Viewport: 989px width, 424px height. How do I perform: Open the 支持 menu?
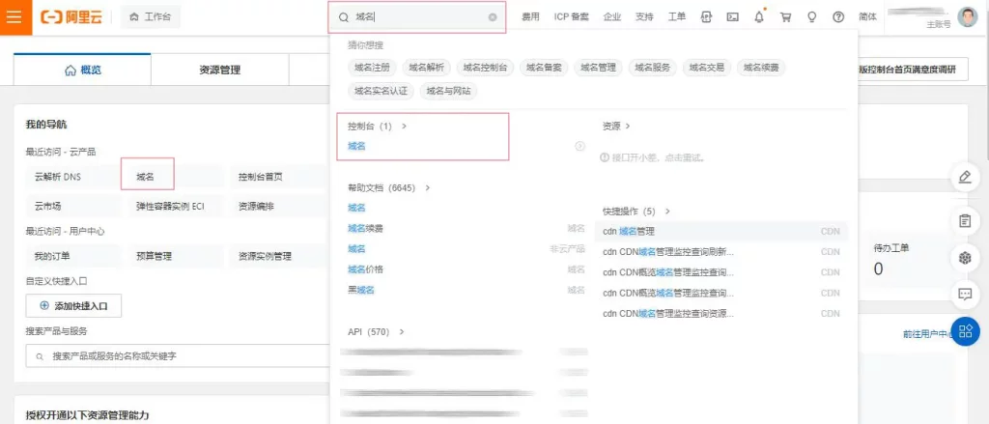click(x=644, y=17)
